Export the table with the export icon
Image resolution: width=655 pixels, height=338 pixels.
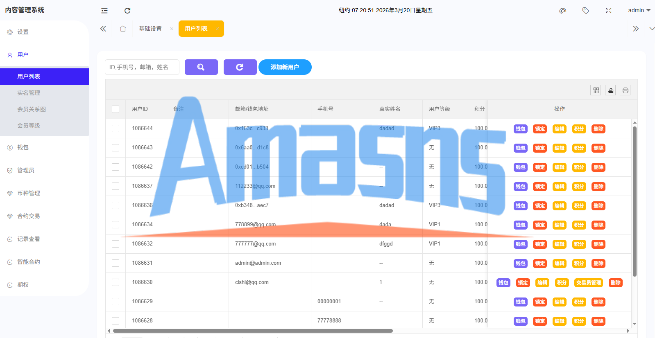coord(611,90)
